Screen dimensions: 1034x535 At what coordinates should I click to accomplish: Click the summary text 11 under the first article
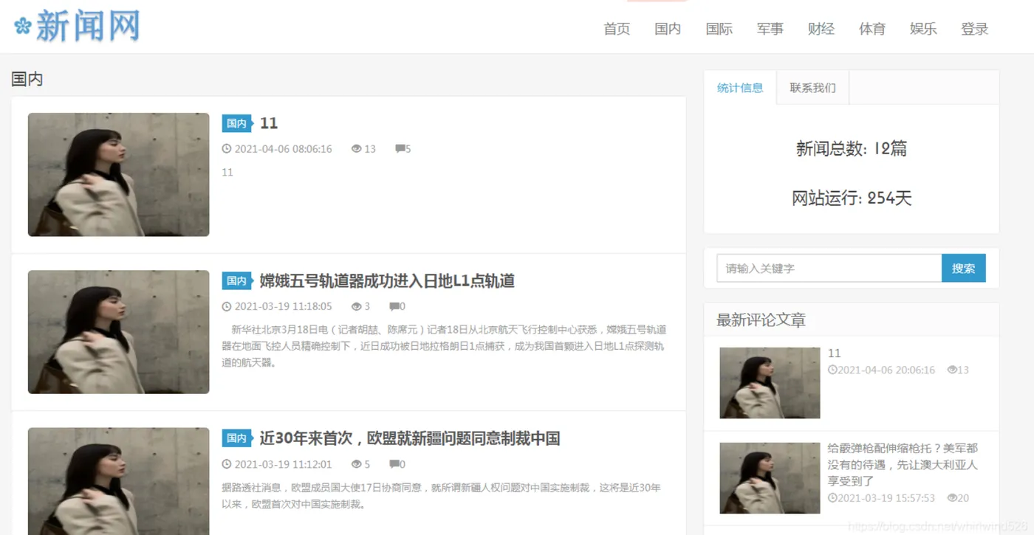pos(227,172)
